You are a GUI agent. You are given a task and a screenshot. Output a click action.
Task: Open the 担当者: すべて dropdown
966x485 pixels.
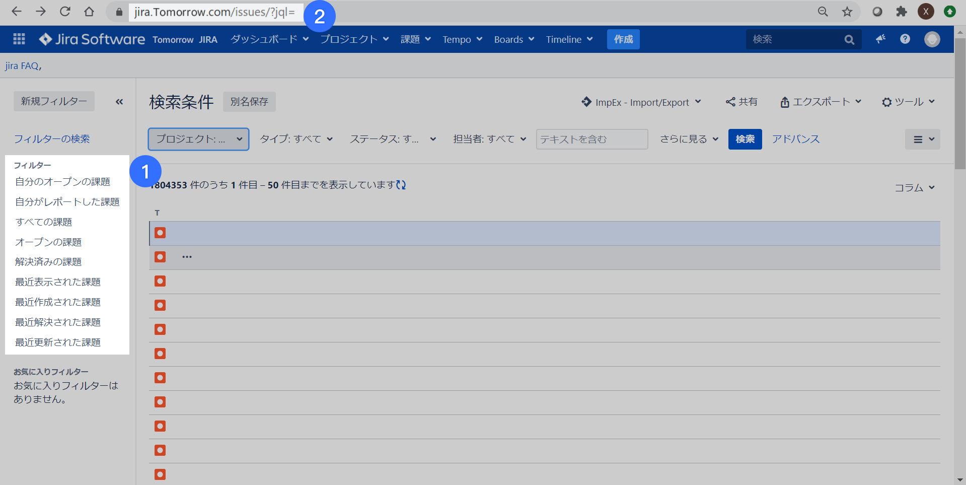click(x=489, y=139)
